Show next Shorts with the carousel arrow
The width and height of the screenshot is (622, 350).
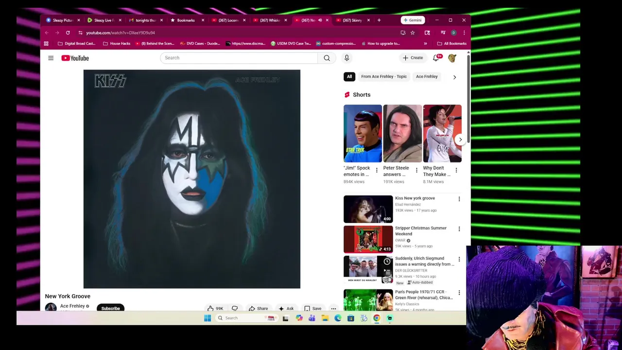tap(460, 140)
